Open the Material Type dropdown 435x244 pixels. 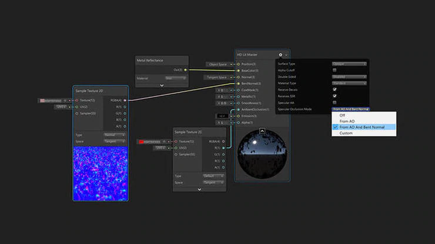coord(349,83)
